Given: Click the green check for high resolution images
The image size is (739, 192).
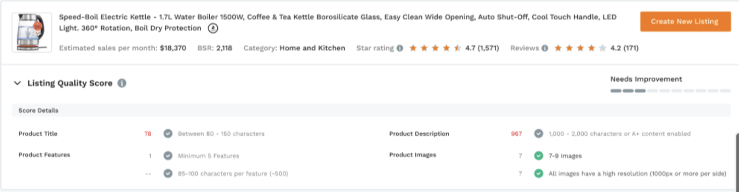Looking at the screenshot, I should click(538, 173).
